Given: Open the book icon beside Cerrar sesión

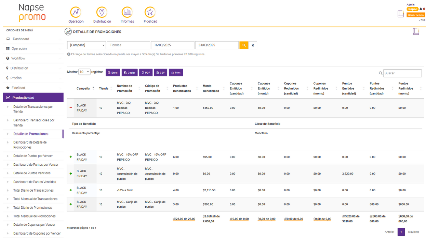Looking at the screenshot, I should click(401, 14).
